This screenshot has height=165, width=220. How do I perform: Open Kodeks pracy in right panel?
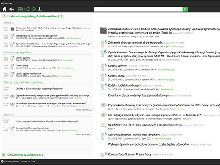click(x=116, y=75)
